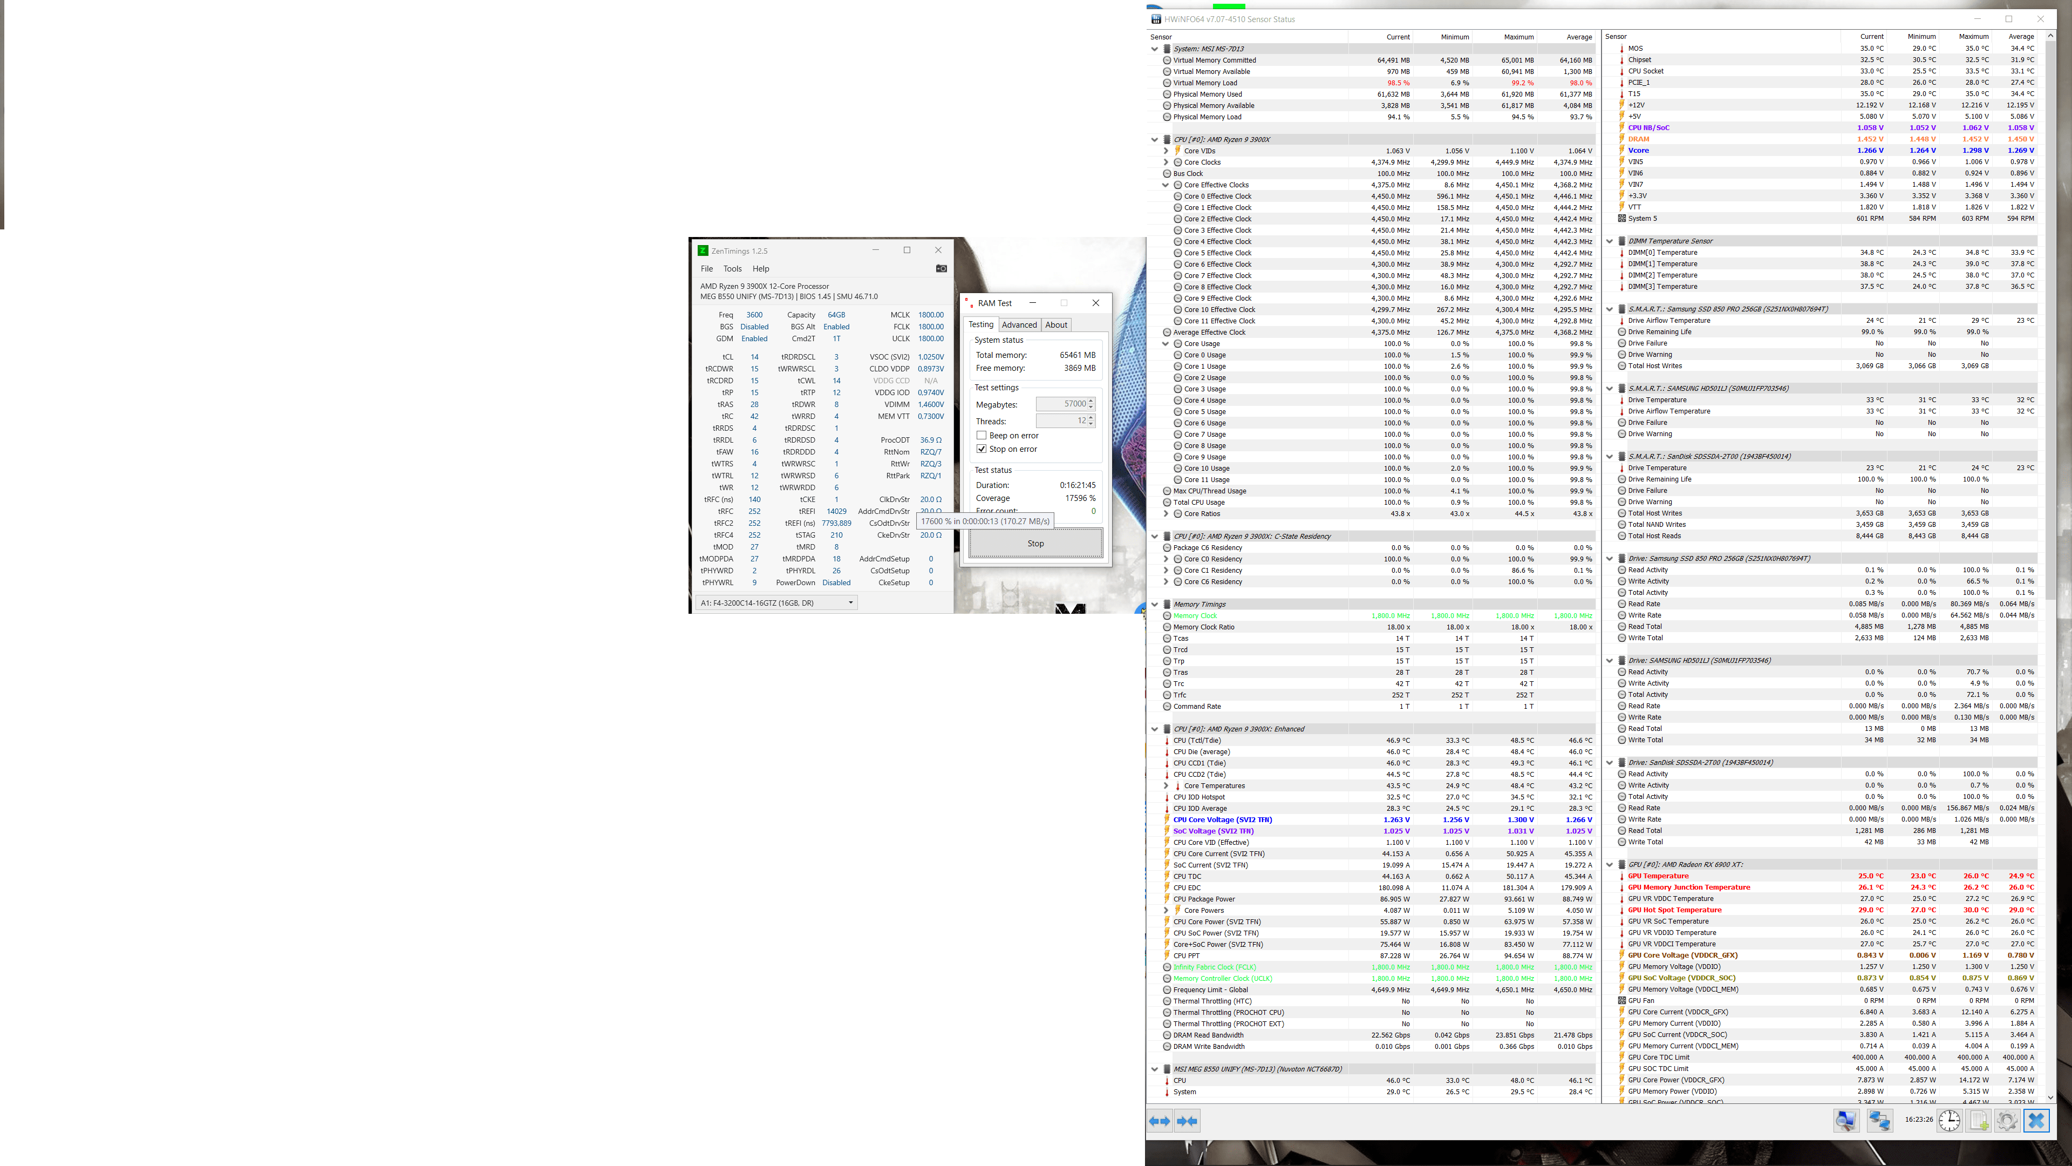Click the shrink columns arrows icon in HWiNFO

click(1187, 1121)
